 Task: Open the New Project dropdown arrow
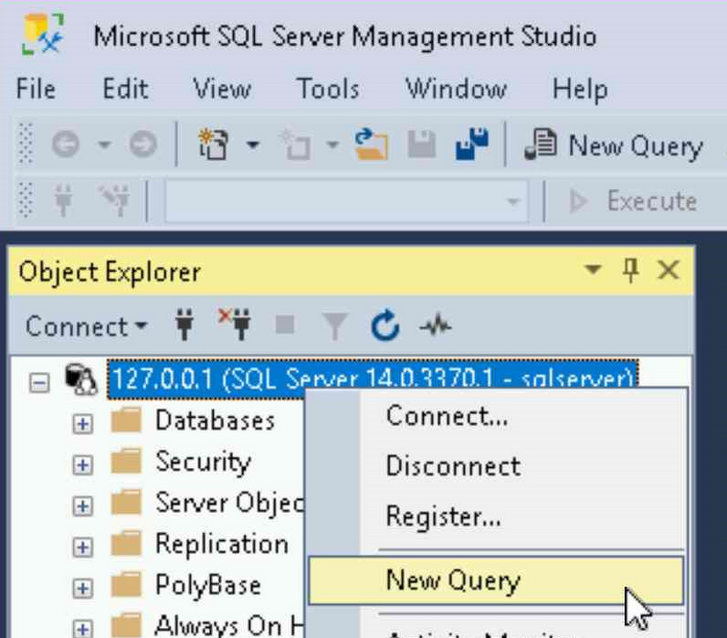253,145
